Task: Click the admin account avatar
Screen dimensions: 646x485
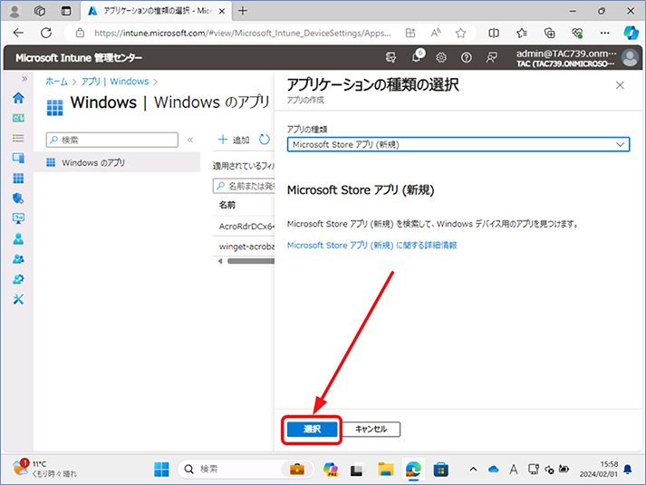Action: click(x=630, y=58)
